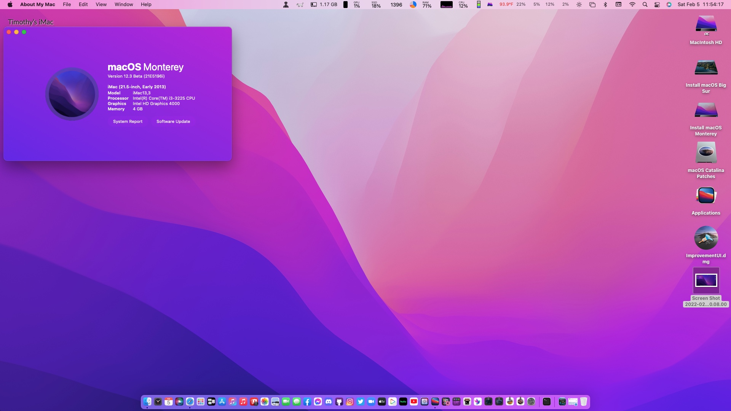
Task: Launch Discord from the Dock
Action: click(329, 401)
